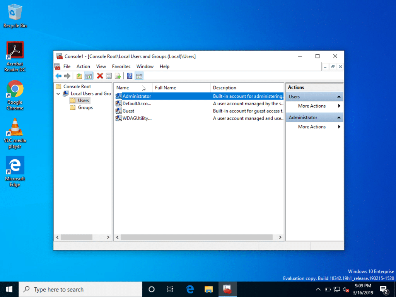This screenshot has height=297, width=396.
Task: Select the Guest account in the list
Action: [x=128, y=111]
